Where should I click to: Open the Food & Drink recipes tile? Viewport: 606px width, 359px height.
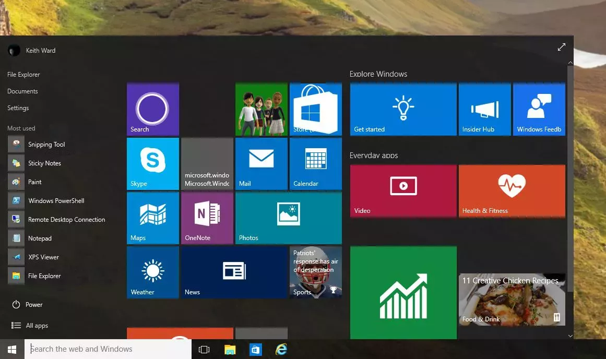[512, 300]
